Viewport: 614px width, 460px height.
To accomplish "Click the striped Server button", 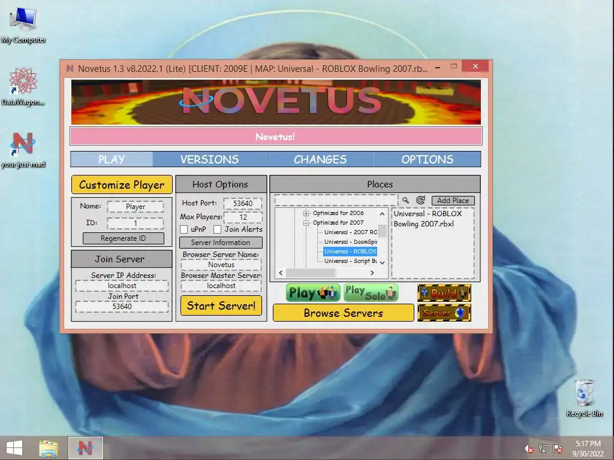I will click(x=444, y=313).
